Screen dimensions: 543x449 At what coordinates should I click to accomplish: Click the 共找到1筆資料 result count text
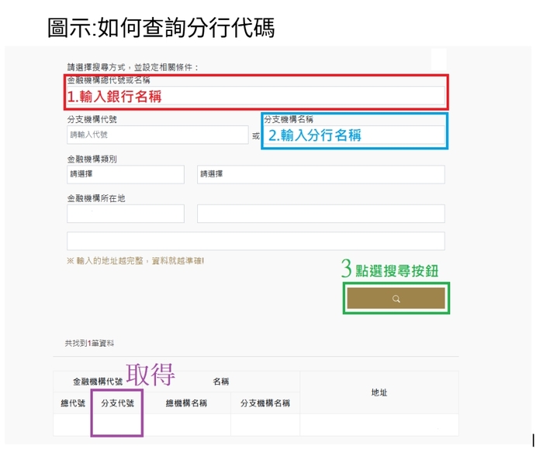click(x=89, y=343)
